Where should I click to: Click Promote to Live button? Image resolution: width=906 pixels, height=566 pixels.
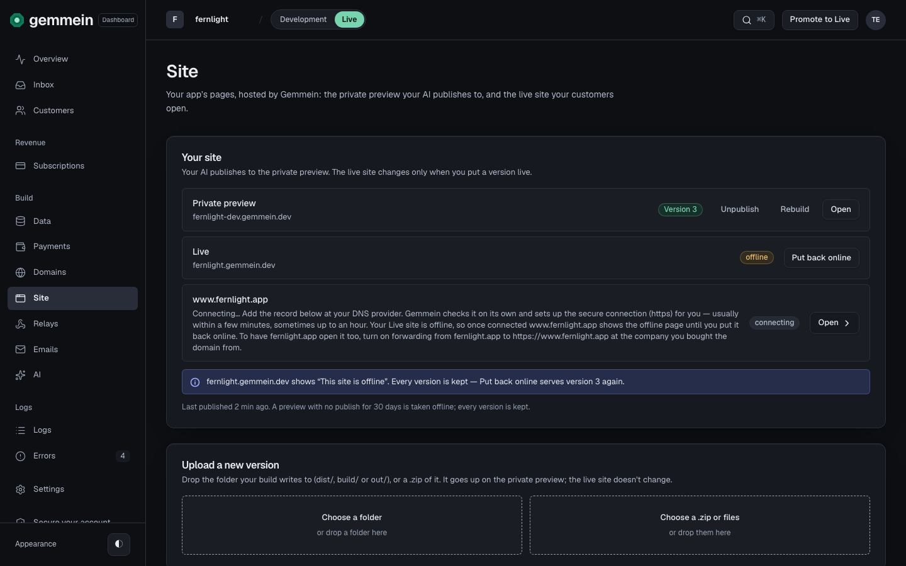tap(820, 19)
